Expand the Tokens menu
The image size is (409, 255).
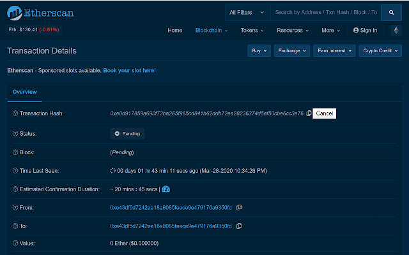tap(252, 31)
